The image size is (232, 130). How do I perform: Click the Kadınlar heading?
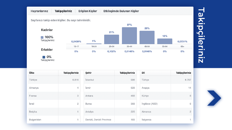click(x=47, y=30)
